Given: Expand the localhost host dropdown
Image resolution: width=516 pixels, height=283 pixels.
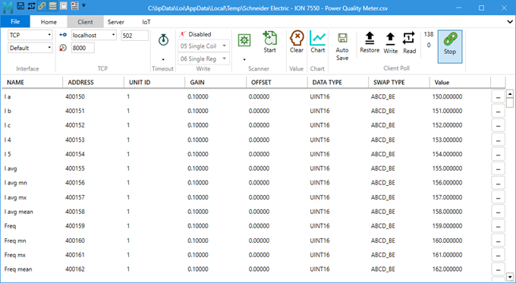Looking at the screenshot, I should [113, 35].
